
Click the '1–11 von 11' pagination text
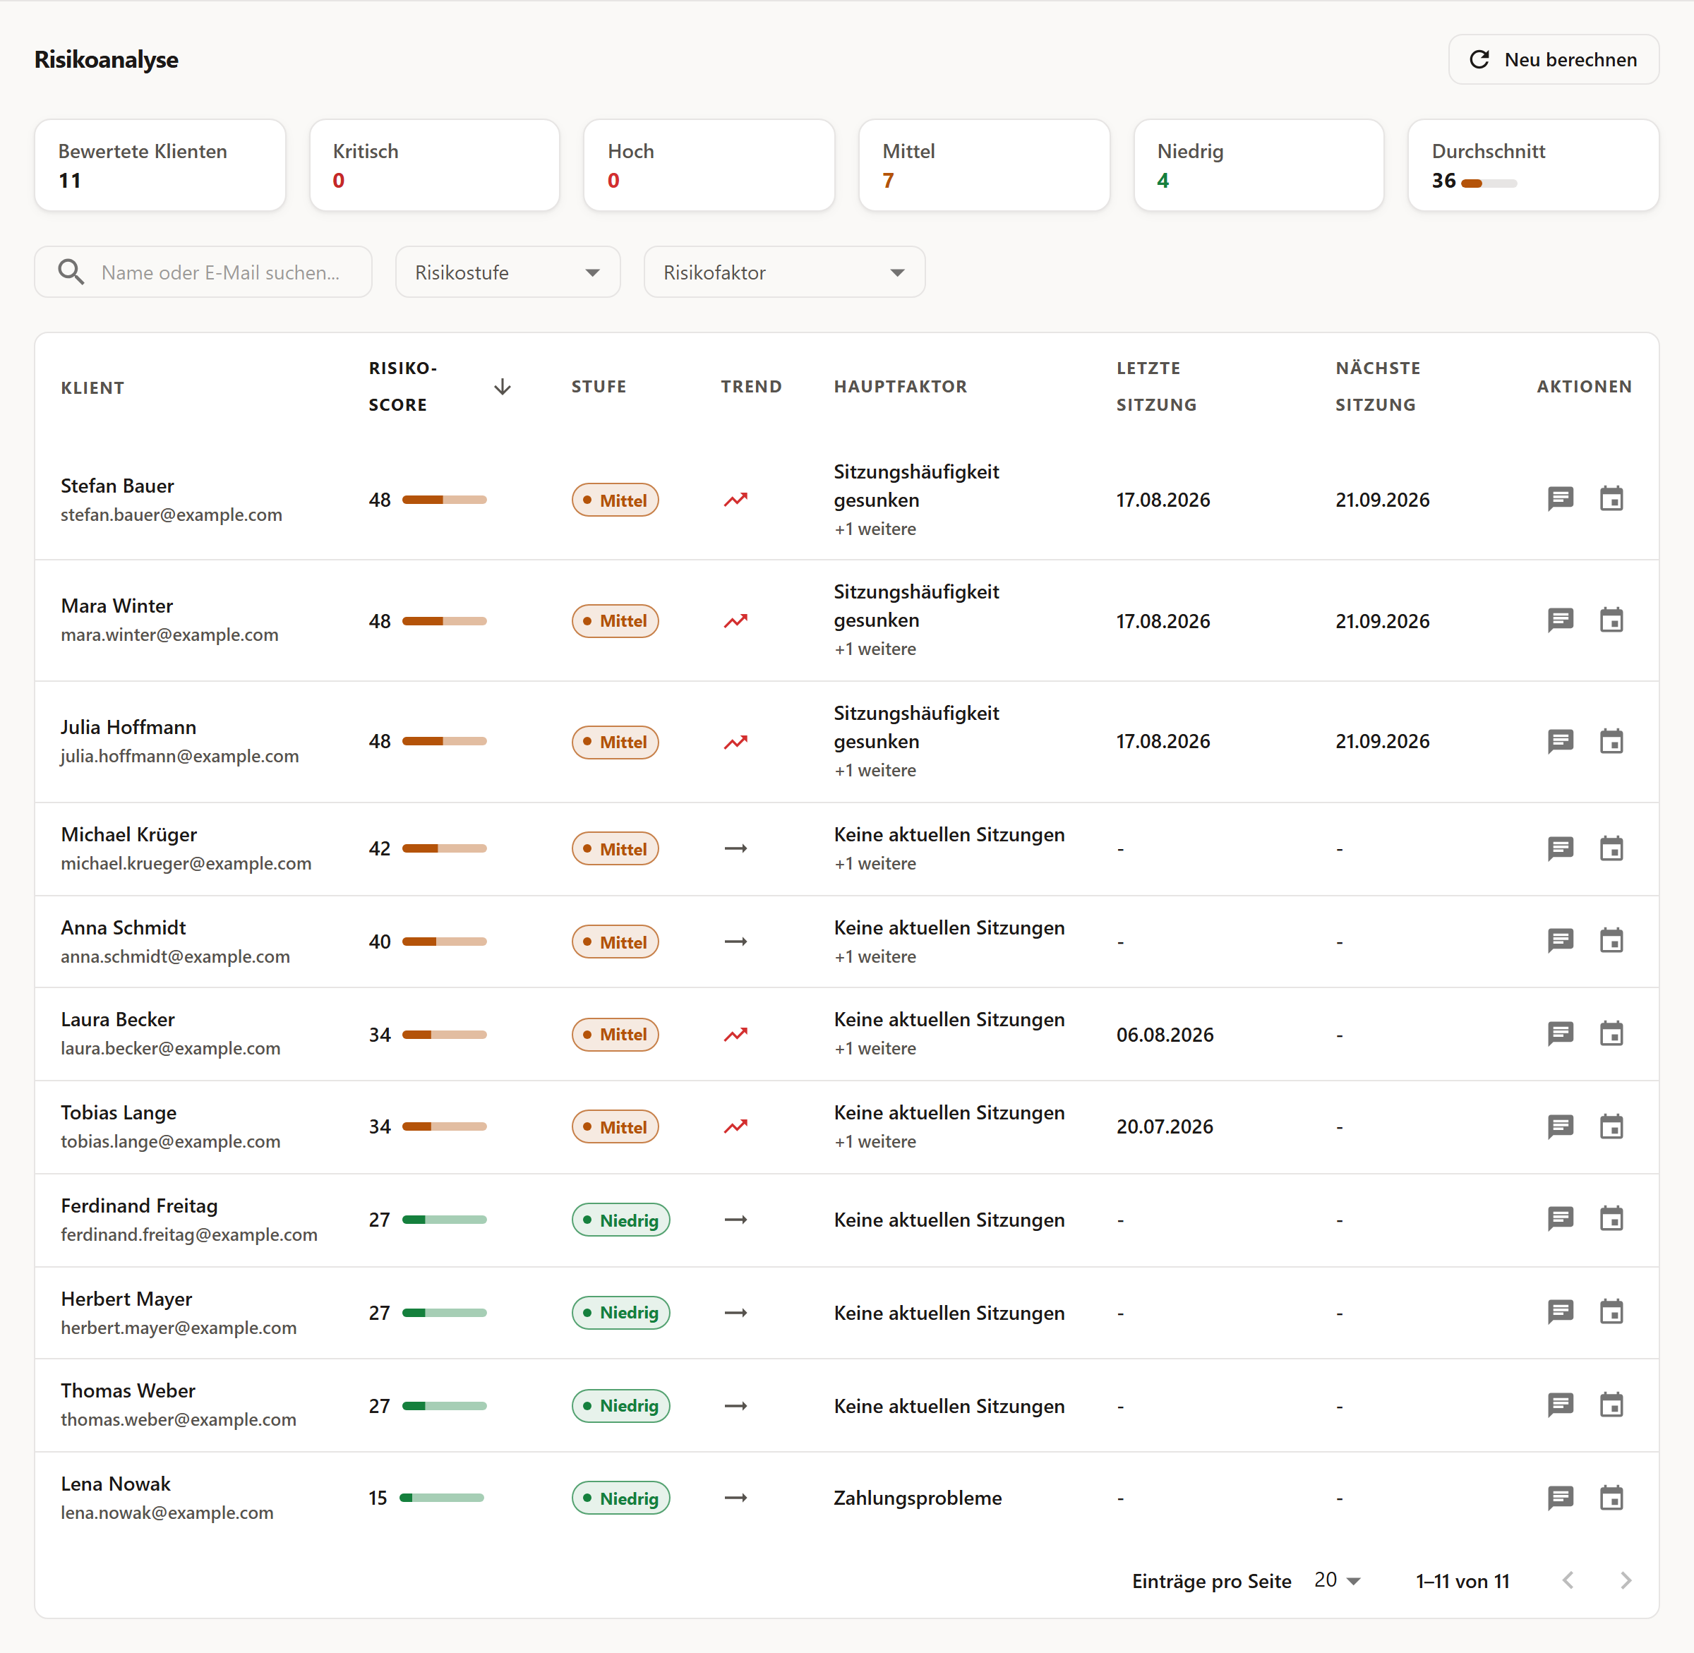coord(1462,1581)
